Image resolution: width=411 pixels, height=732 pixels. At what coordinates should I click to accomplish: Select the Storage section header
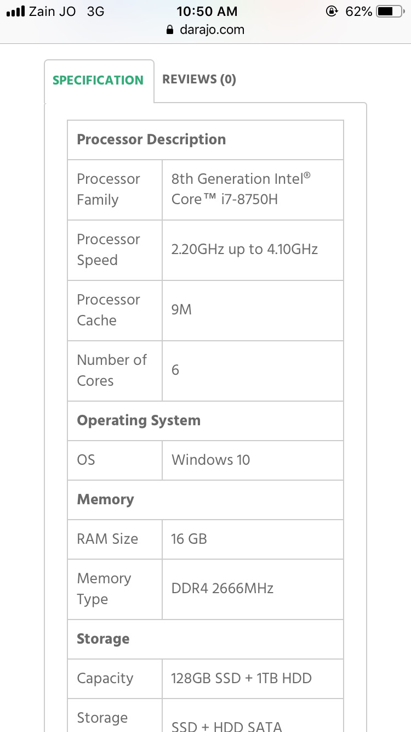(206, 639)
